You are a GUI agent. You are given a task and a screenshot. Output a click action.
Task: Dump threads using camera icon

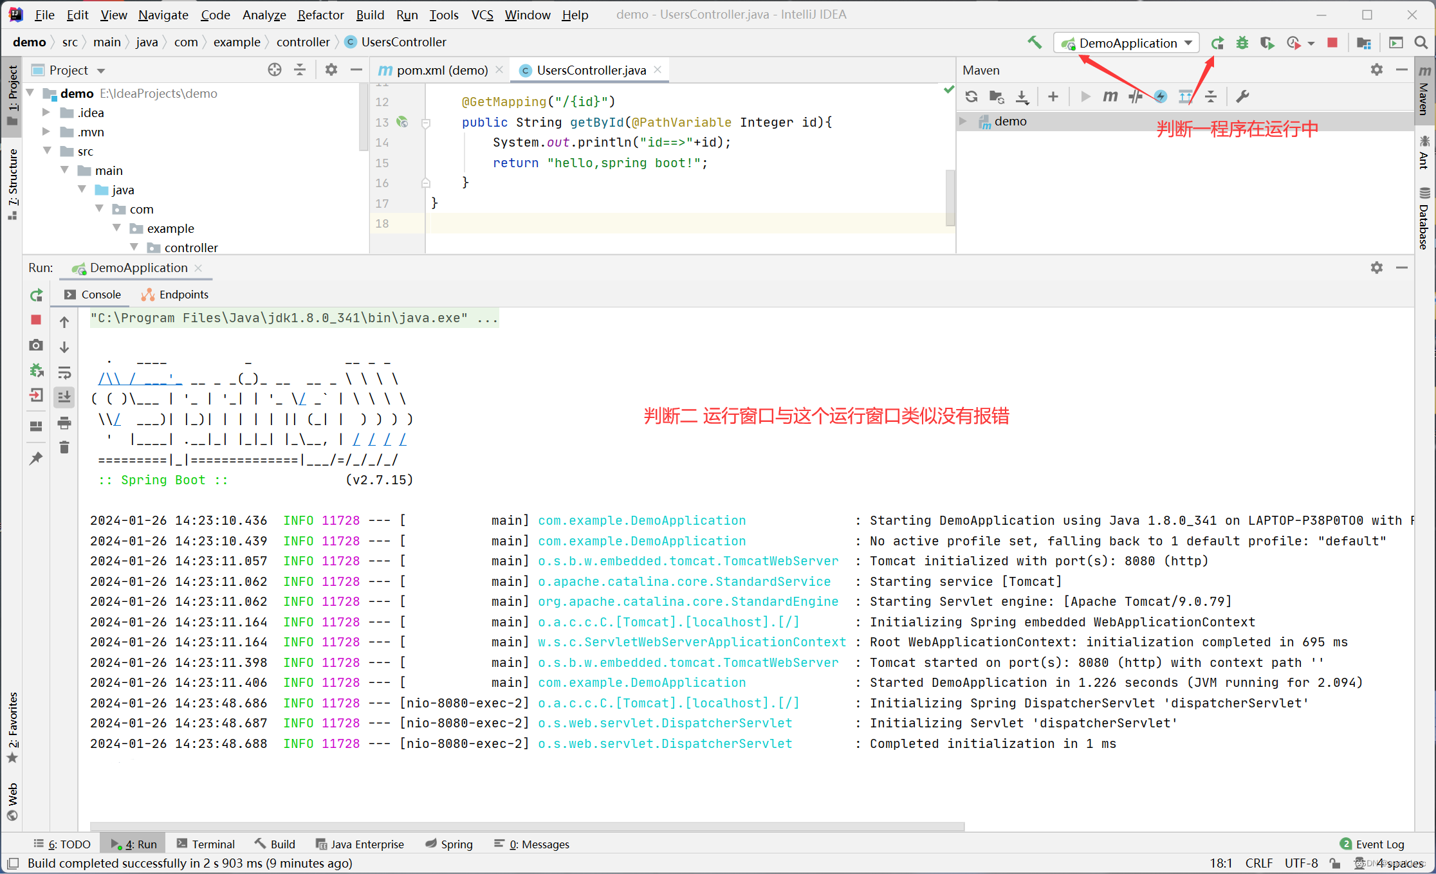pyautogui.click(x=36, y=345)
